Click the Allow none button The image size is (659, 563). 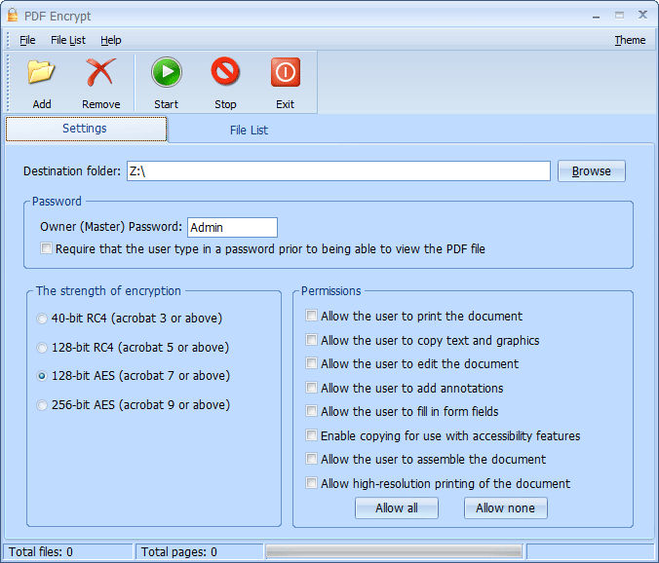505,507
